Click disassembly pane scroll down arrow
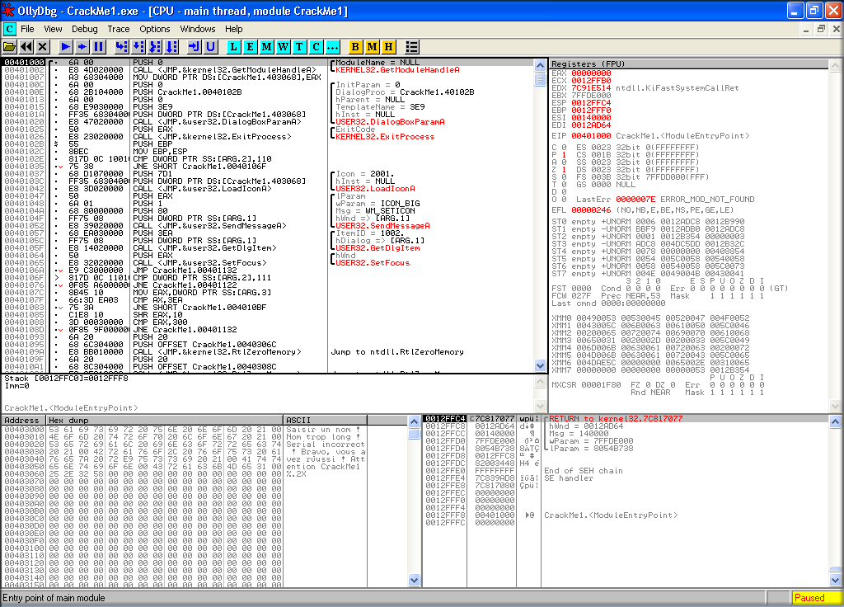 (541, 365)
